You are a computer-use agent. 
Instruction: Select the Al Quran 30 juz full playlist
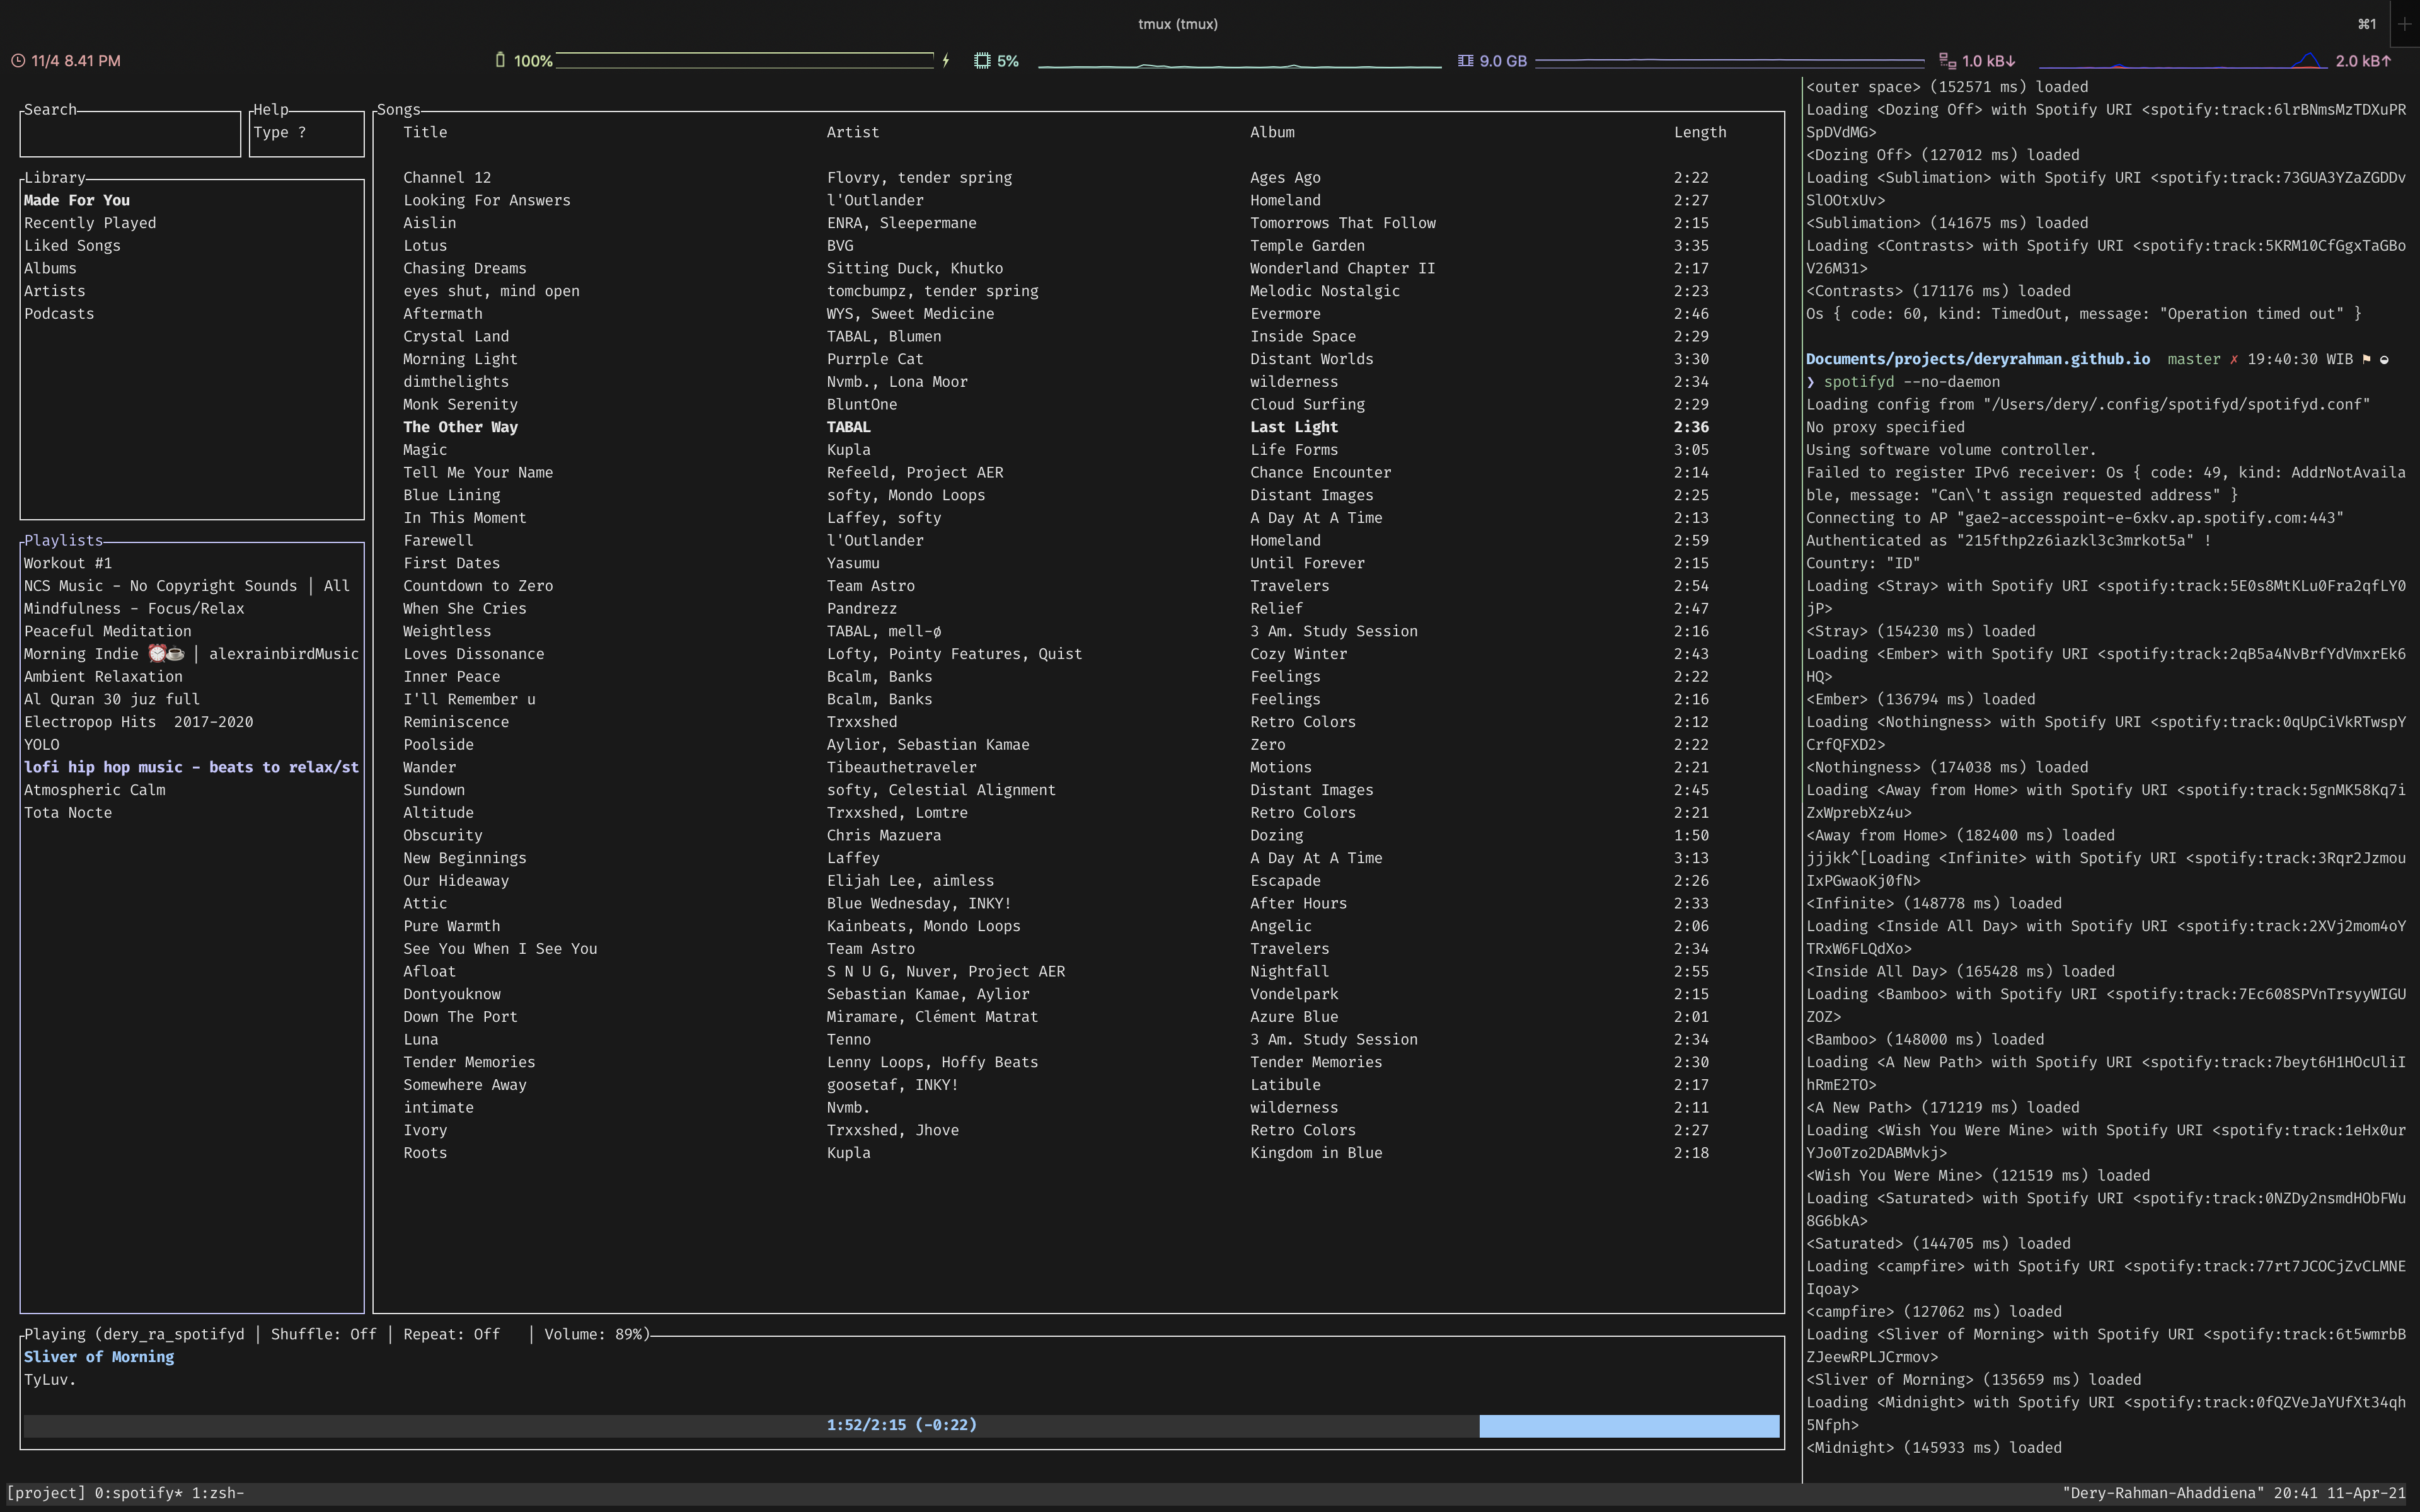112,699
